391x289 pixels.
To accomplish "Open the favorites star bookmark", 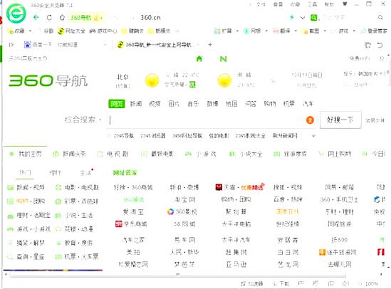I will [16, 31].
